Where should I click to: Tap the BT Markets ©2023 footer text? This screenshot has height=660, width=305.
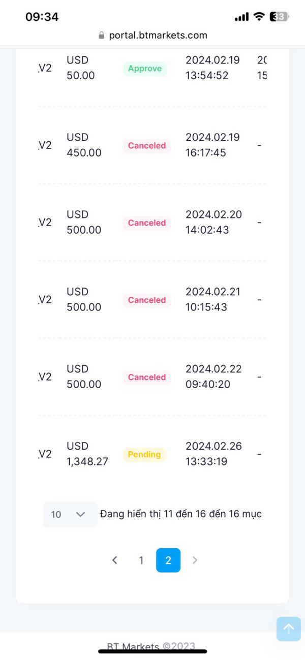[x=151, y=647]
